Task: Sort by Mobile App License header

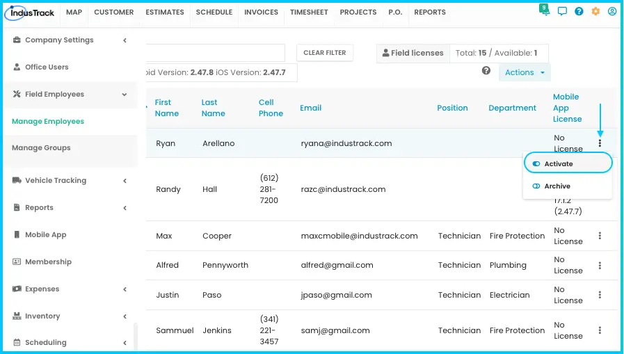Action: click(x=567, y=108)
